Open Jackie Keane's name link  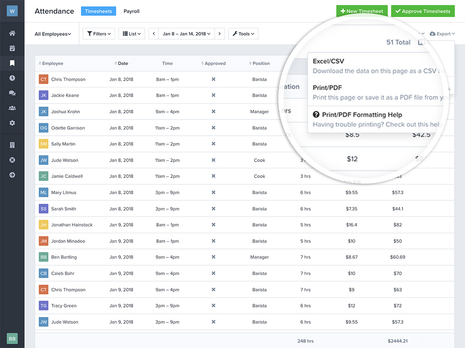pyautogui.click(x=65, y=95)
